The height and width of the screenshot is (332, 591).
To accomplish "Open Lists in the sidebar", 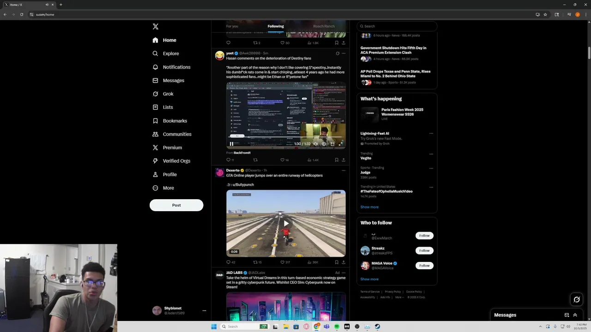I will tap(163, 107).
